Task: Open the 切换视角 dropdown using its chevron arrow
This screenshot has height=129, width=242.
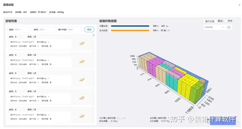Action: (223, 27)
